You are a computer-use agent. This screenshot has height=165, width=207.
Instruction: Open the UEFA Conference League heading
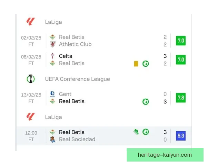[77, 79]
